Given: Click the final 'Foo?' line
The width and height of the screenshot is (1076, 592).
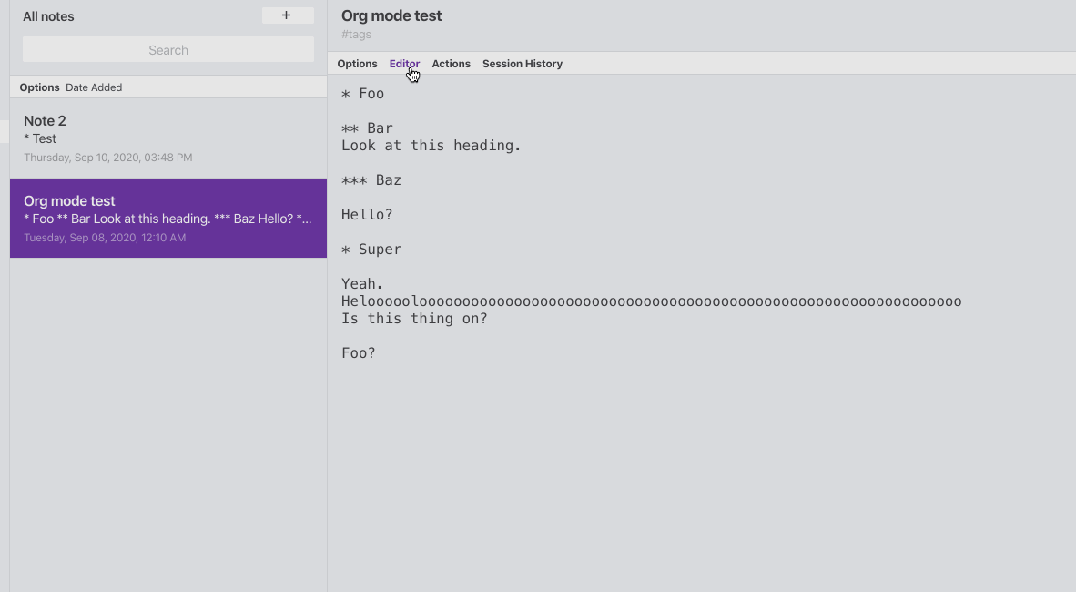Looking at the screenshot, I should 358,353.
